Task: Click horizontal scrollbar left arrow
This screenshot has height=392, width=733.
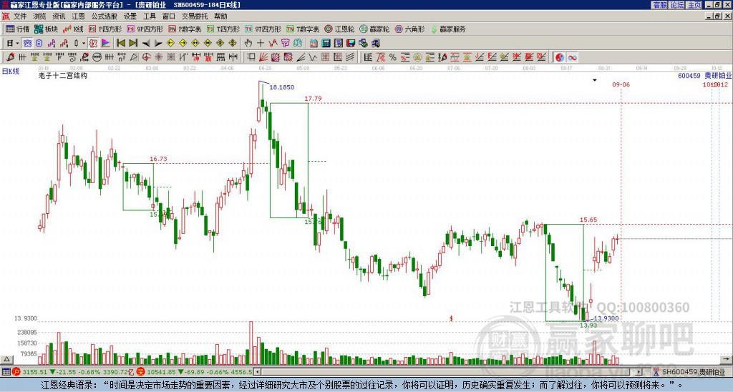Action: (x=257, y=373)
